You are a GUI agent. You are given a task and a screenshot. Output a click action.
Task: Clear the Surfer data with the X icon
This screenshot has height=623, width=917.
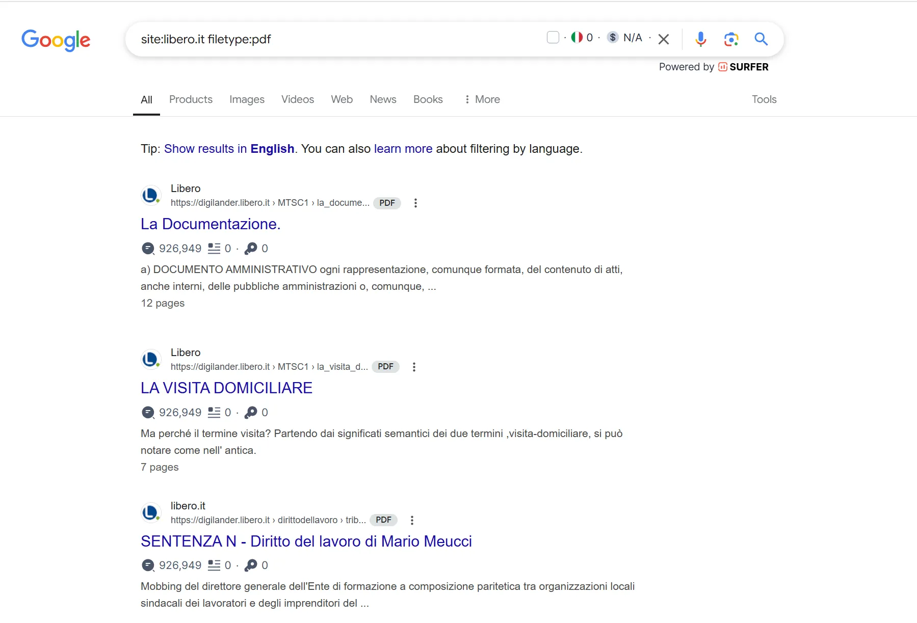(664, 39)
